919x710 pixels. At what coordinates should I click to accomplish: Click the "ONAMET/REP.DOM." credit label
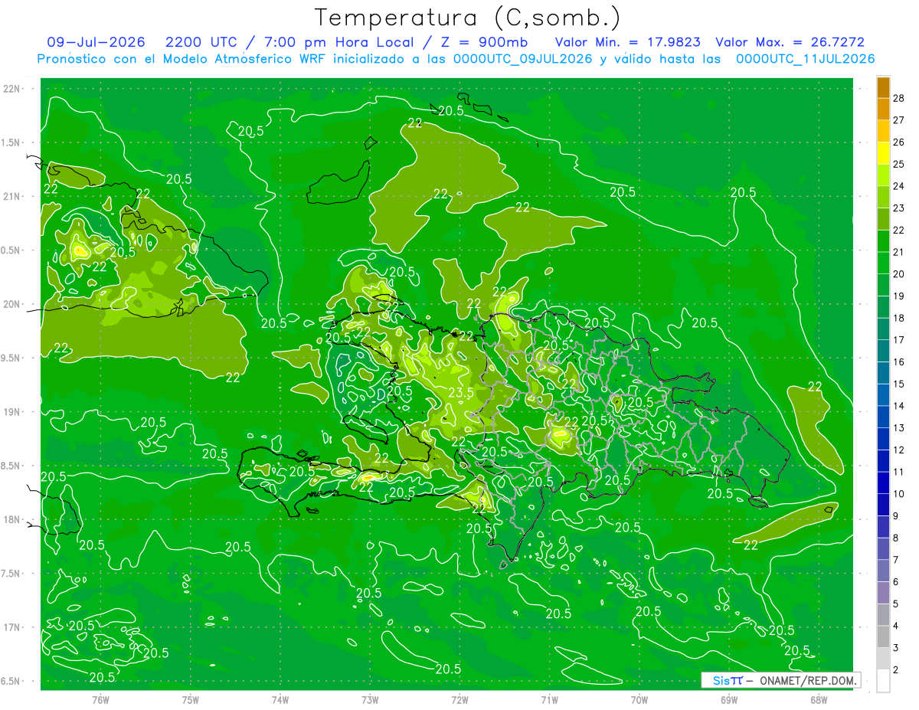[809, 680]
